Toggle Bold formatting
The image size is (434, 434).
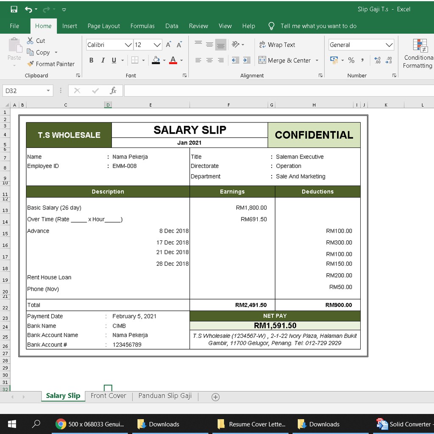tap(91, 61)
